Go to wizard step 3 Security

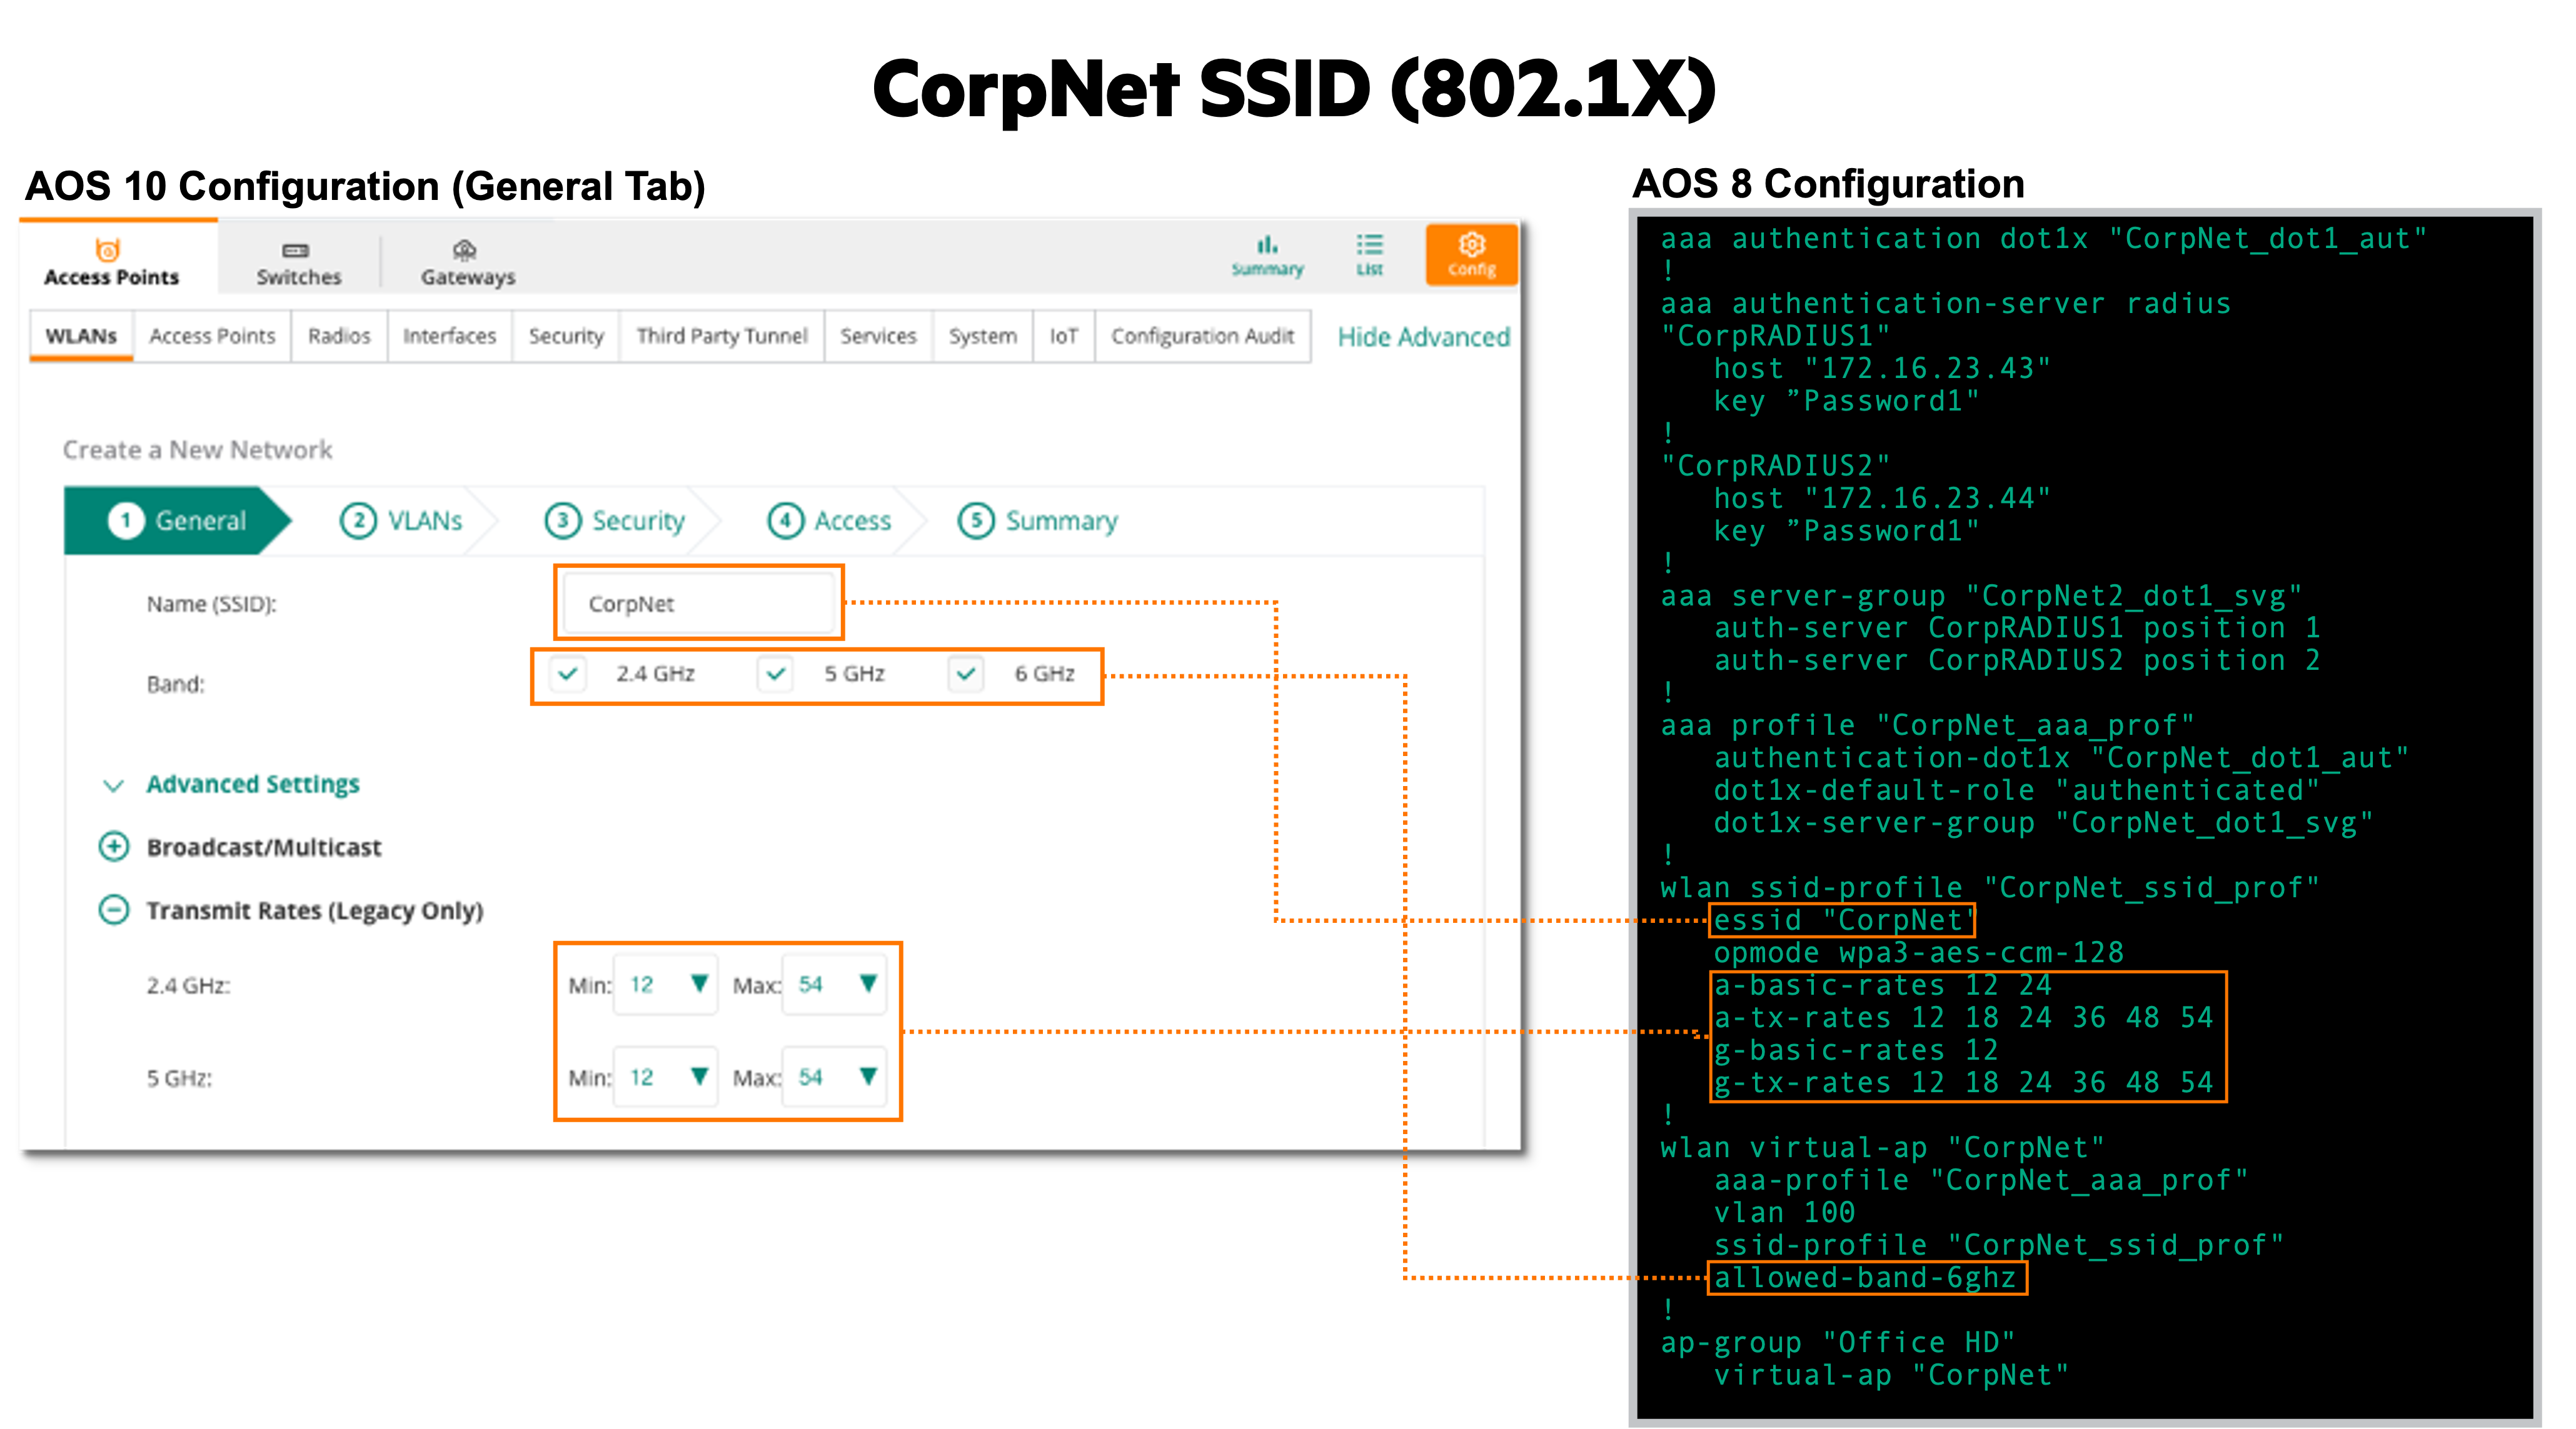click(x=615, y=520)
